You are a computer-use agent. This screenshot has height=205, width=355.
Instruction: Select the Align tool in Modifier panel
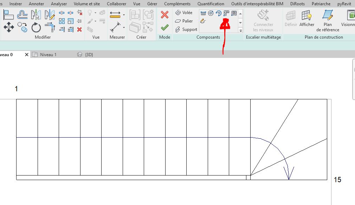(8, 15)
